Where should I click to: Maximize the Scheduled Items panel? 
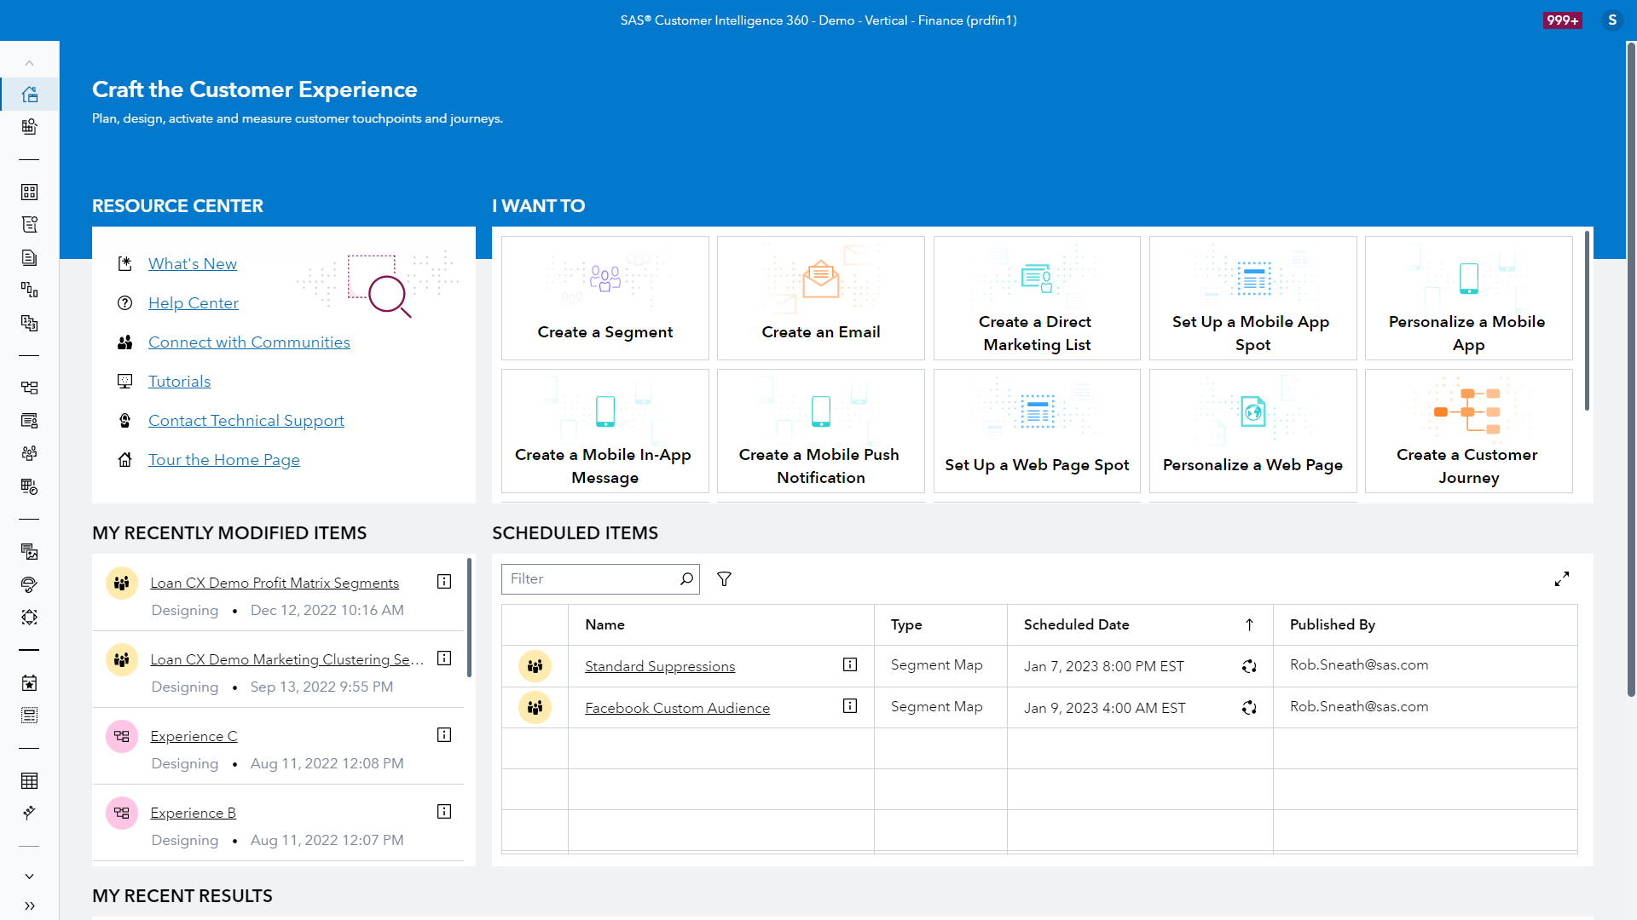[1561, 579]
